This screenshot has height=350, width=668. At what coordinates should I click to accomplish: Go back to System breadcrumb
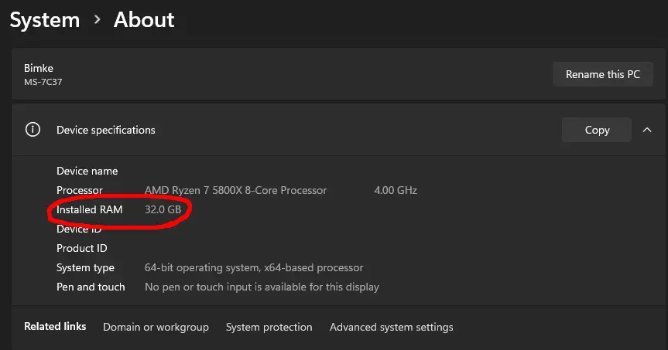pyautogui.click(x=44, y=19)
